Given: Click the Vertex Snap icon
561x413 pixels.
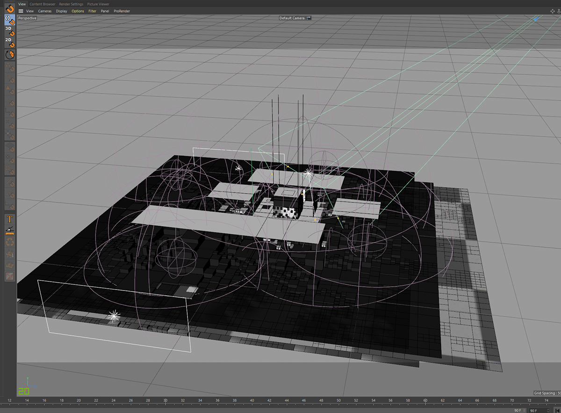Looking at the screenshot, I should [x=10, y=68].
